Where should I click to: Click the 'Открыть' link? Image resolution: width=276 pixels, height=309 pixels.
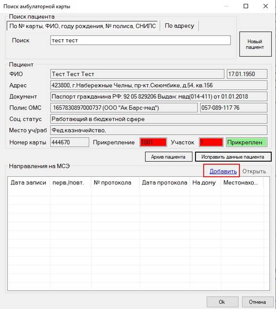coord(254,171)
